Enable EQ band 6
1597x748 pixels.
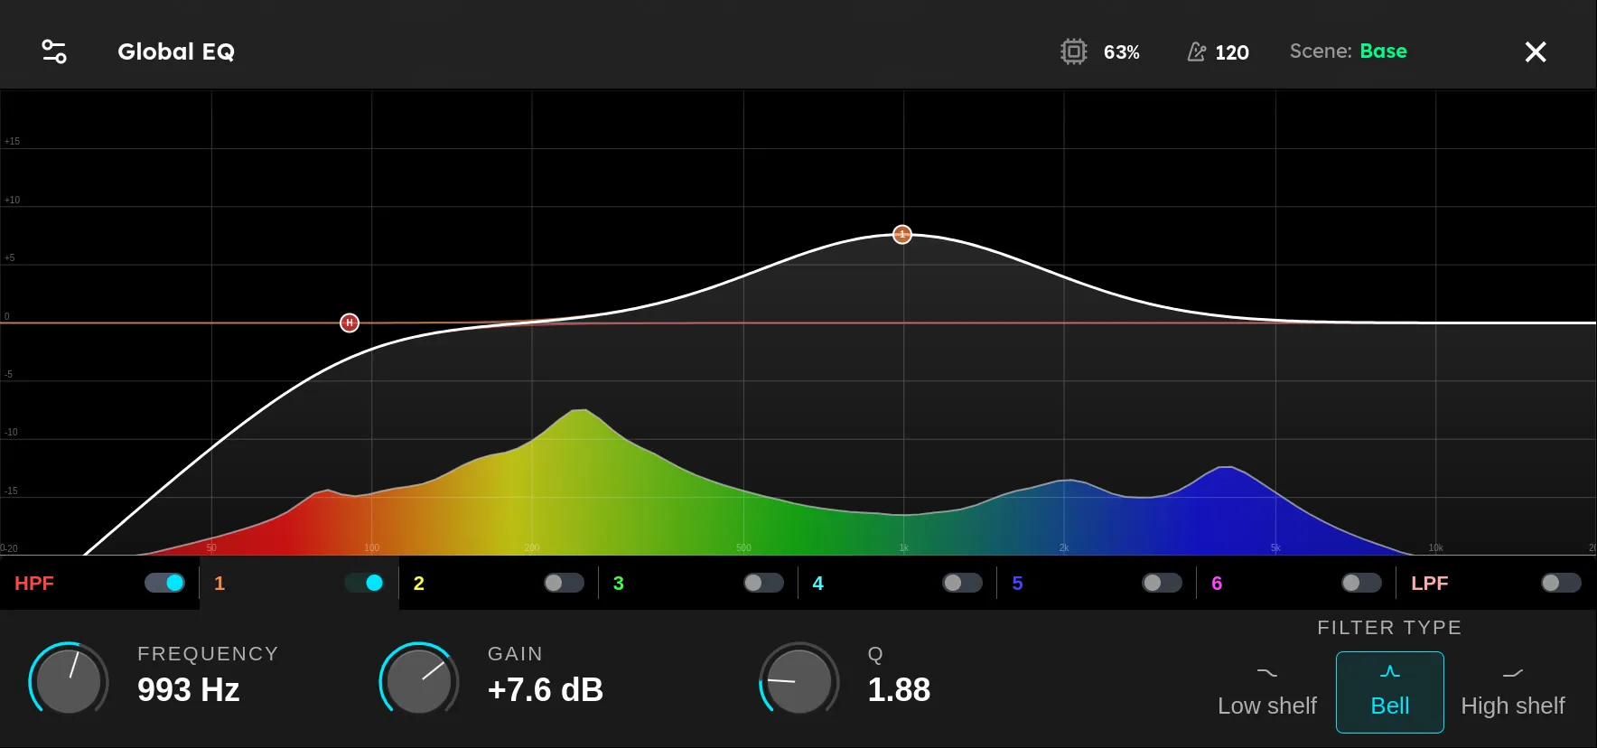pyautogui.click(x=1362, y=583)
